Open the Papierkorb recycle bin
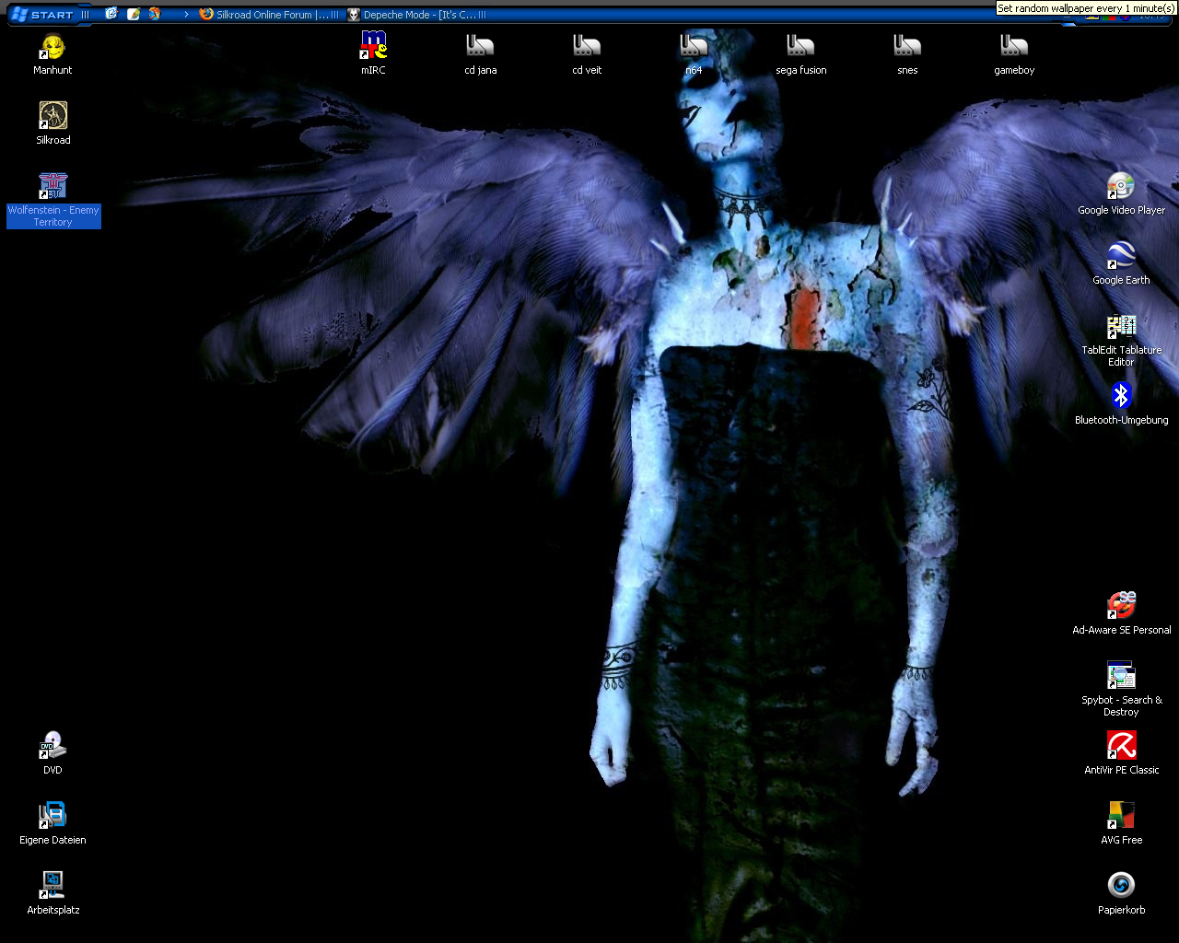 1121,887
